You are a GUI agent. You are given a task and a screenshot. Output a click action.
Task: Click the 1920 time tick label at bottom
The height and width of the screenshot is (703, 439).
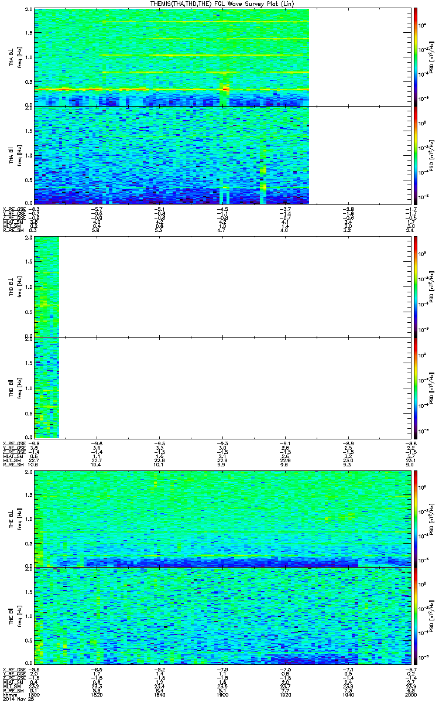(x=284, y=694)
